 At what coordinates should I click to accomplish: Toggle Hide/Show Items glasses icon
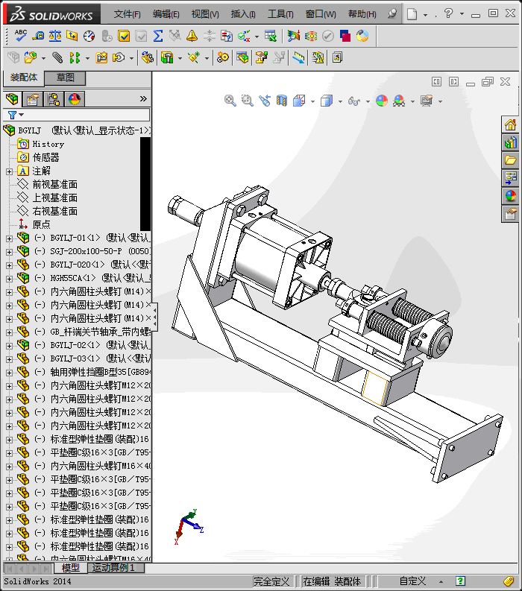(x=353, y=101)
